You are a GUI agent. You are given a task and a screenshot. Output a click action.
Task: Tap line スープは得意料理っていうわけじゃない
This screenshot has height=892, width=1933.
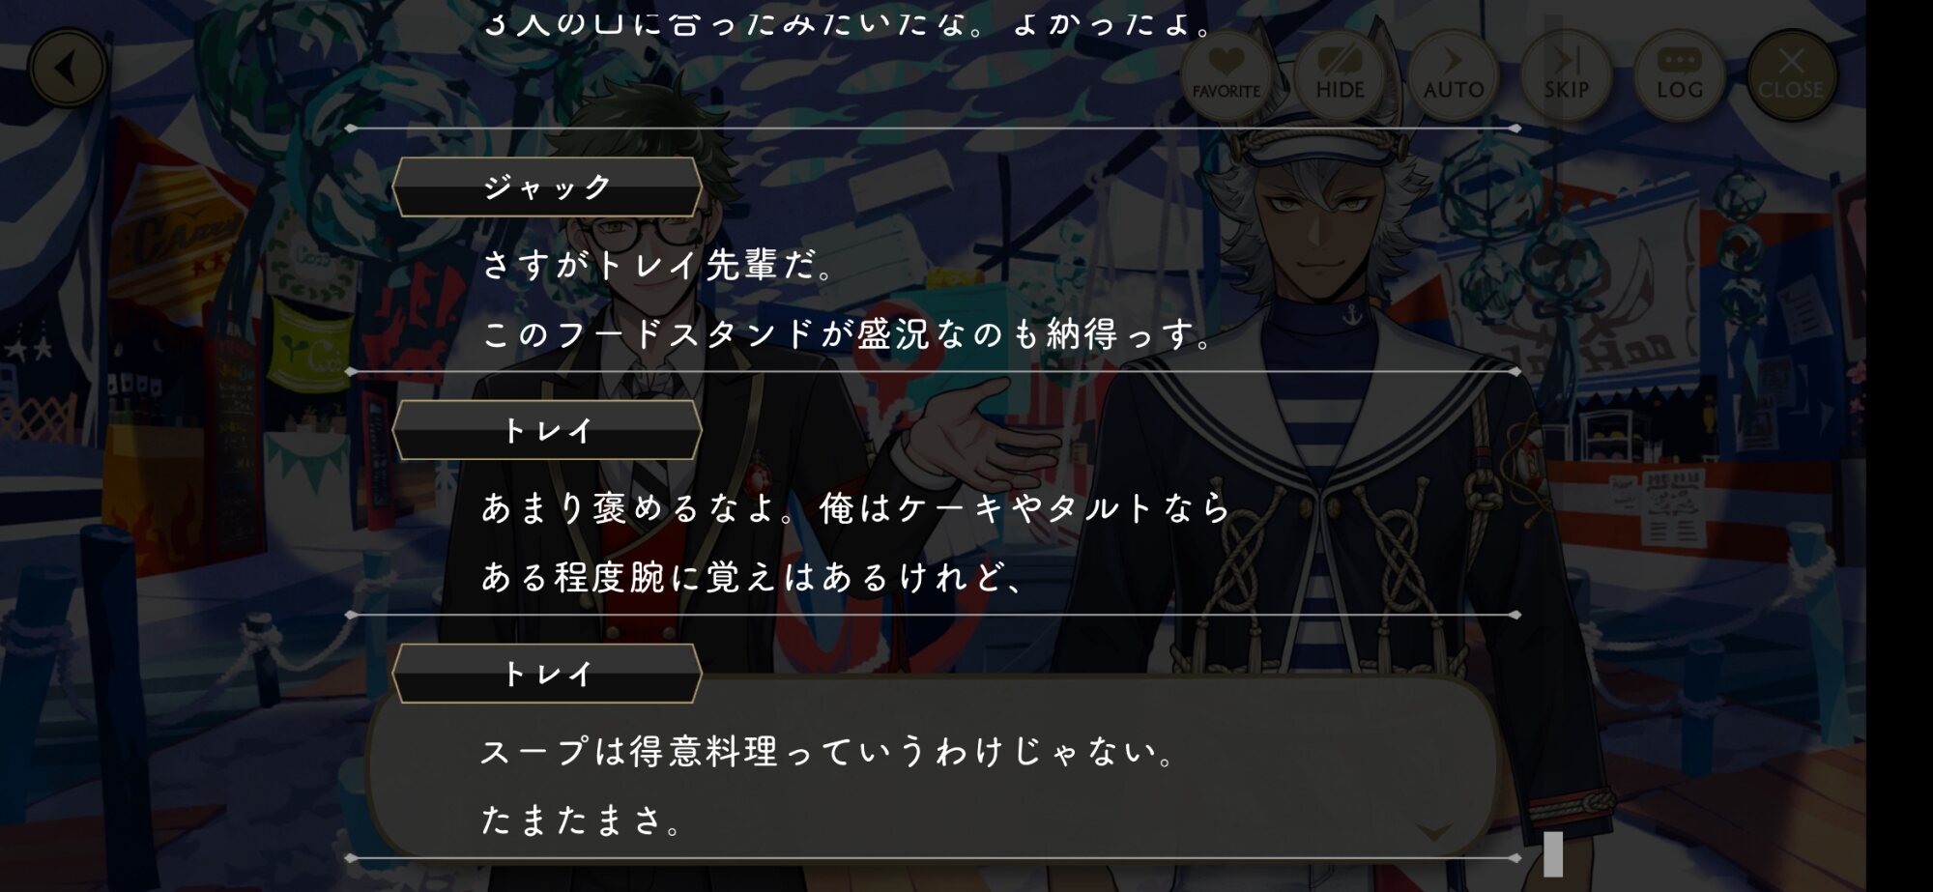click(828, 751)
